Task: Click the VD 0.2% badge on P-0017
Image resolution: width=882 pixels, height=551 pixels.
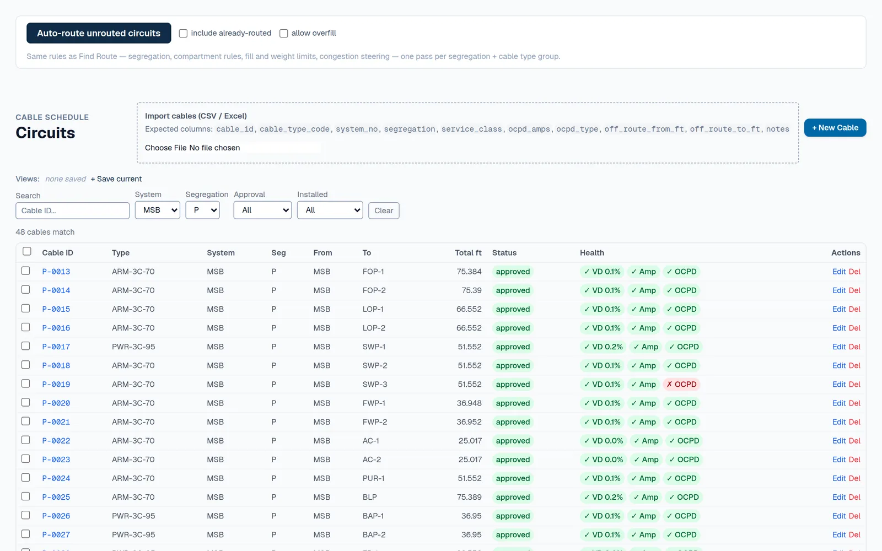Action: (603, 347)
